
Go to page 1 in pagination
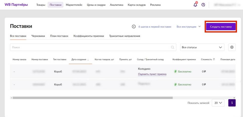(232, 103)
